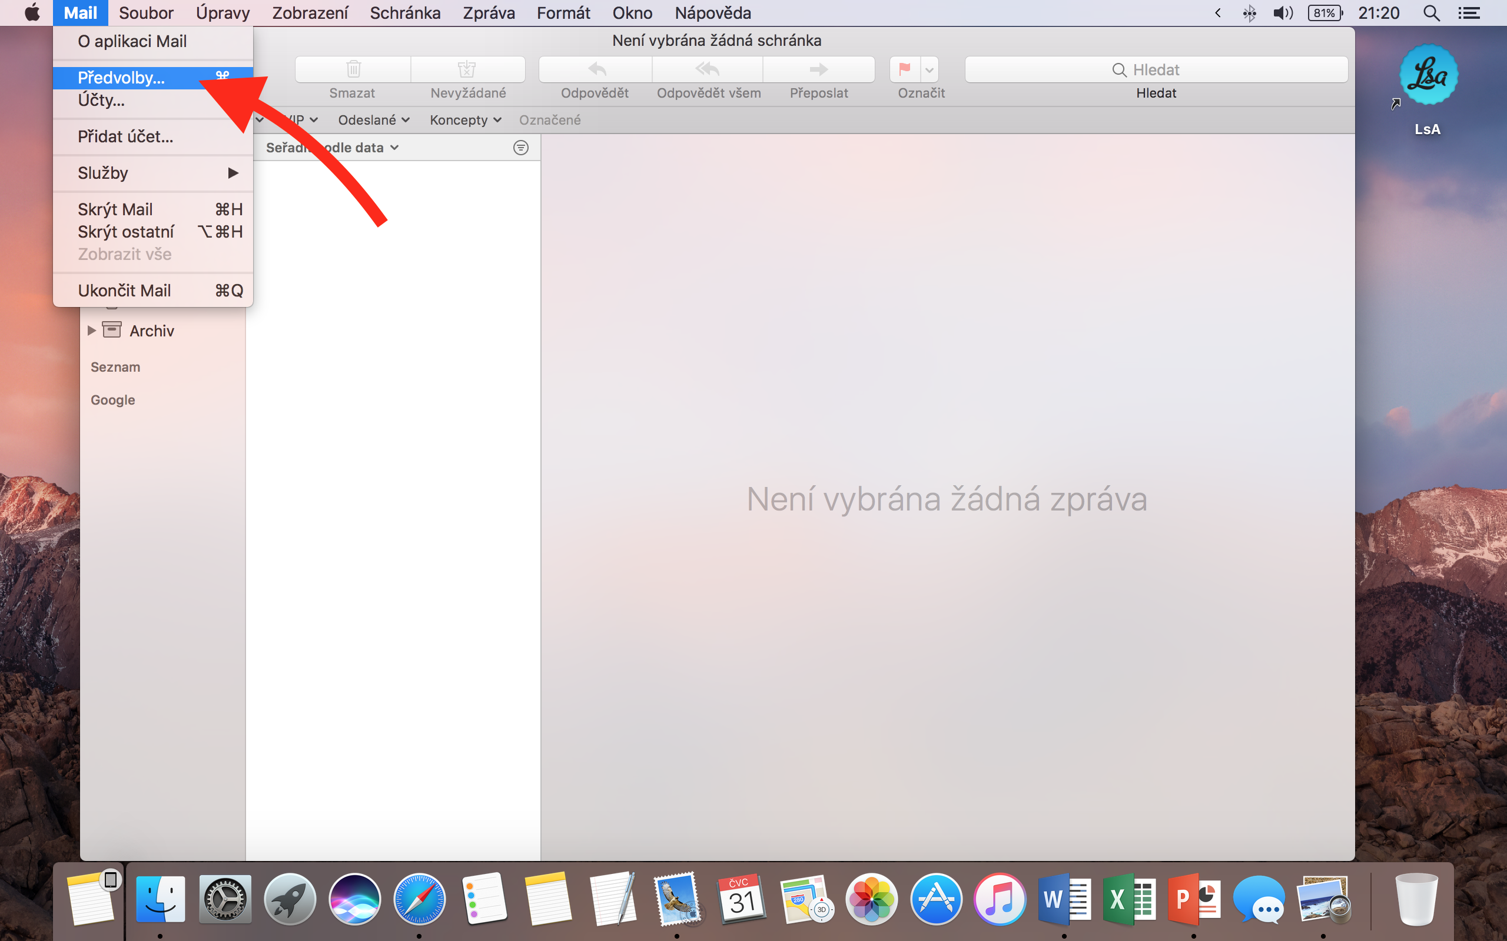Viewport: 1507px width, 941px height.
Task: Click the Odpovědět reply arrow icon
Action: coord(596,69)
